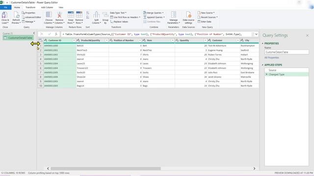This screenshot has width=314, height=176.
Task: Click the Choose Columns icon
Action: pyautogui.click(x=49, y=15)
